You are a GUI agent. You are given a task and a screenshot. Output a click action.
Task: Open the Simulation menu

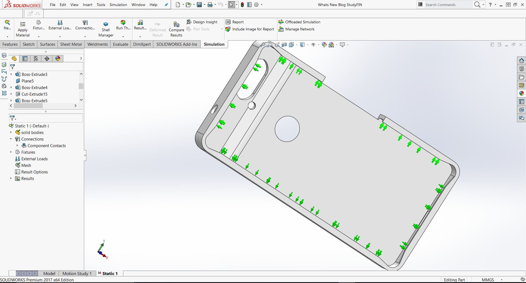point(118,5)
